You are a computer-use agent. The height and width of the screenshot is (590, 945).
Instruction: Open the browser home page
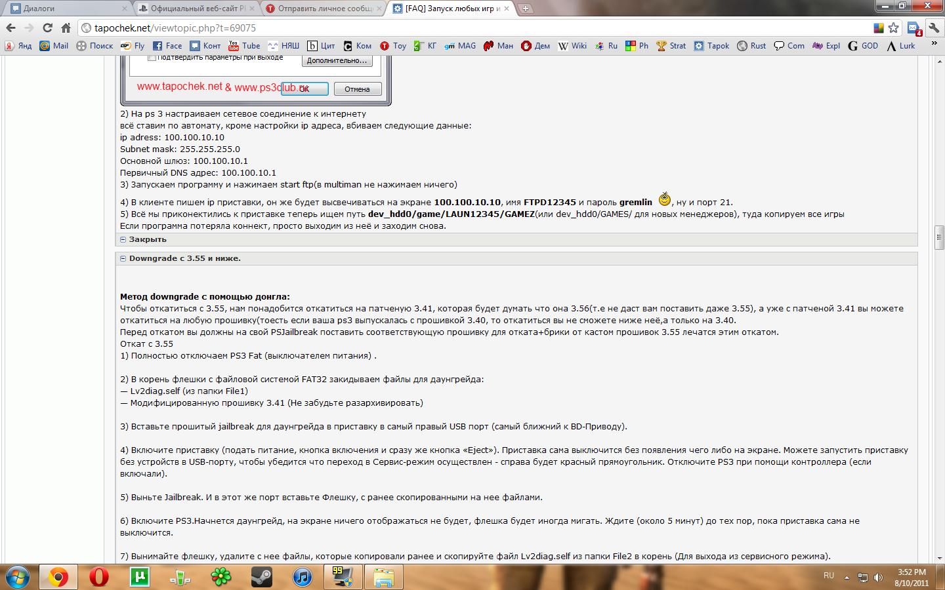(x=66, y=28)
